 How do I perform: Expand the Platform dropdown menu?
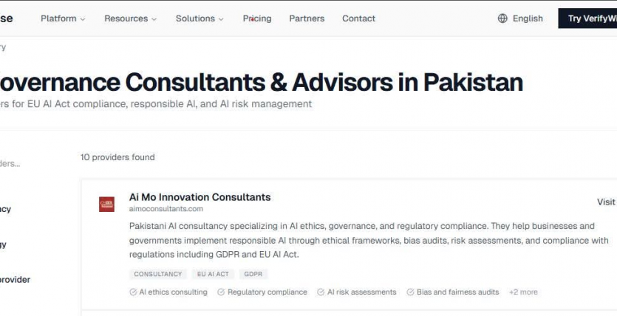pos(63,18)
